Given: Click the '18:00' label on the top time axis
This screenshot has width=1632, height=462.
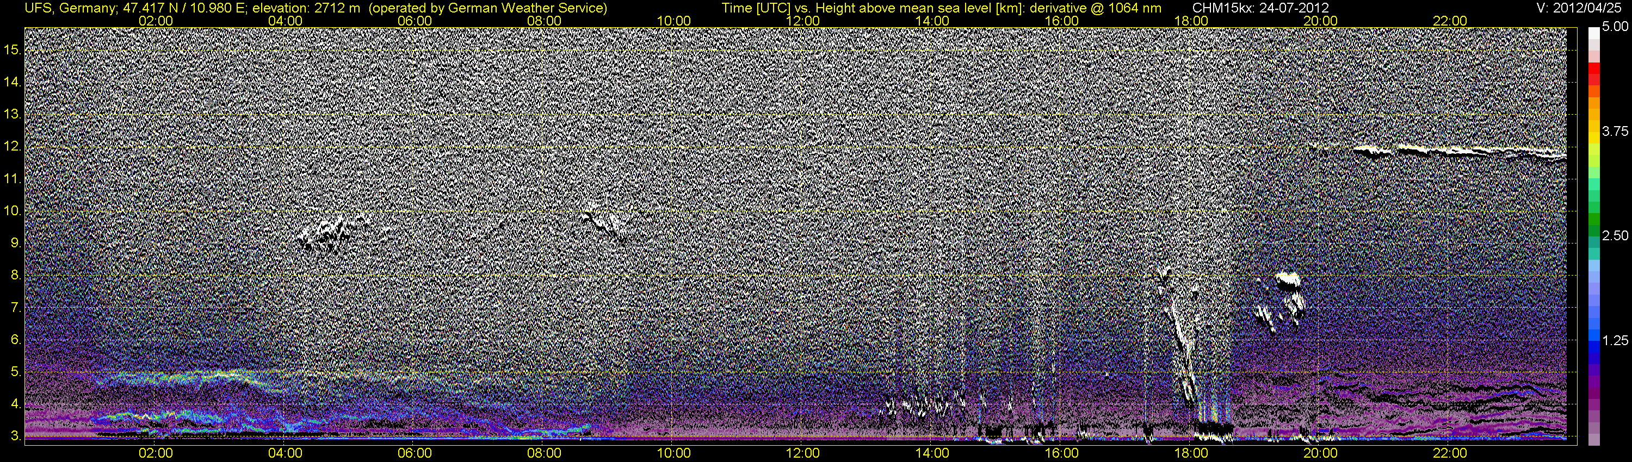Looking at the screenshot, I should (x=1191, y=21).
